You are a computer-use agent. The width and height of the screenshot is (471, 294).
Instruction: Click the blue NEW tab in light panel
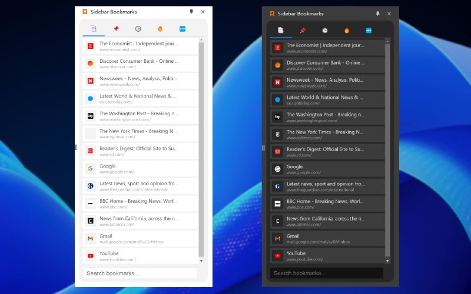coord(182,28)
